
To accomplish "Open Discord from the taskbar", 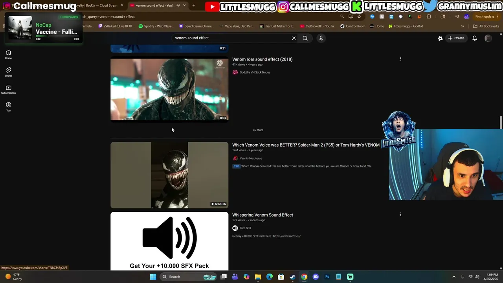I will (316, 277).
